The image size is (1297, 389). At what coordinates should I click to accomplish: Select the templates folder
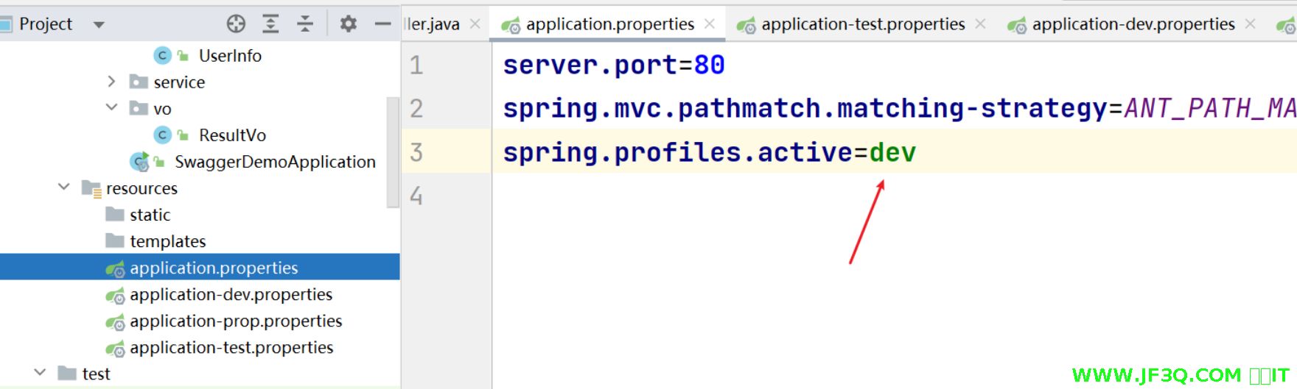tap(167, 241)
